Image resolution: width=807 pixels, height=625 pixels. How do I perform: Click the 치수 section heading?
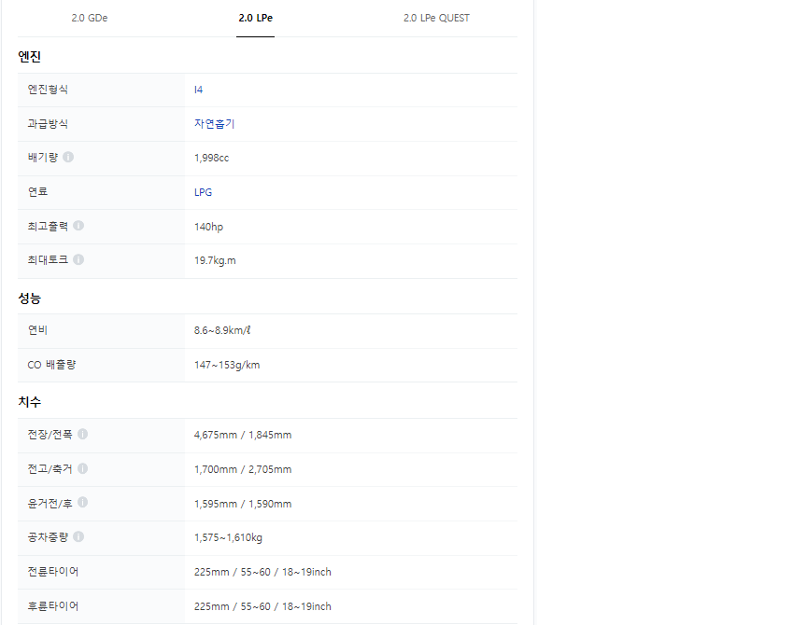29,402
